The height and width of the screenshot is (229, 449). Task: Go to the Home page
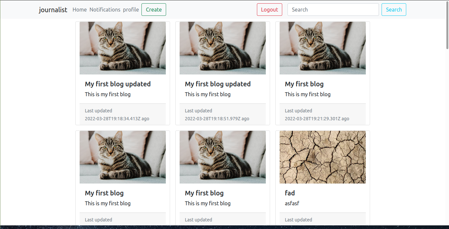(80, 10)
